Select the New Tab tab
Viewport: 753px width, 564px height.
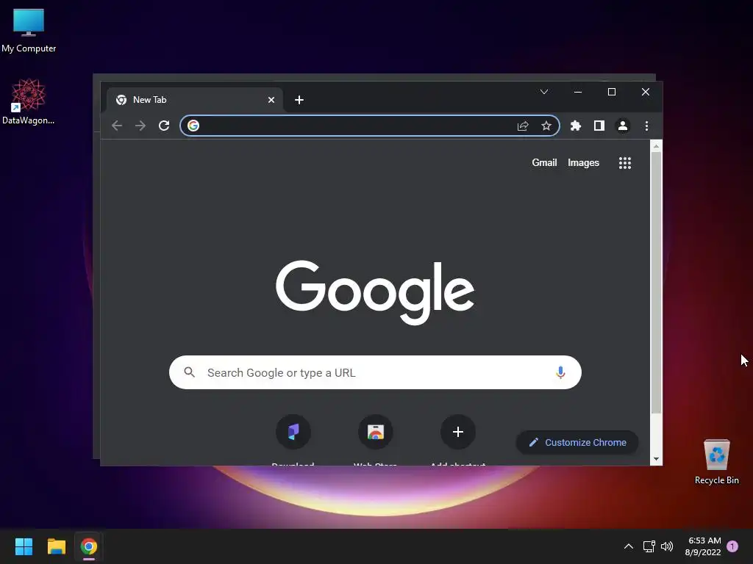coord(194,100)
